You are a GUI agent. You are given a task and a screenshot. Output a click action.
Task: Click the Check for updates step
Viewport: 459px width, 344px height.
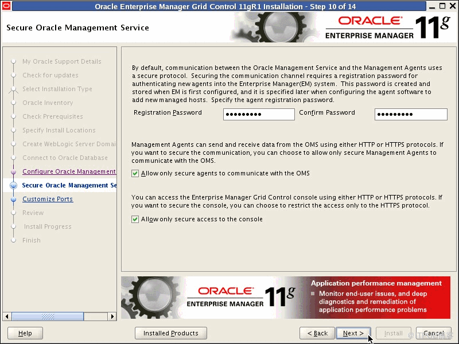pyautogui.click(x=50, y=75)
